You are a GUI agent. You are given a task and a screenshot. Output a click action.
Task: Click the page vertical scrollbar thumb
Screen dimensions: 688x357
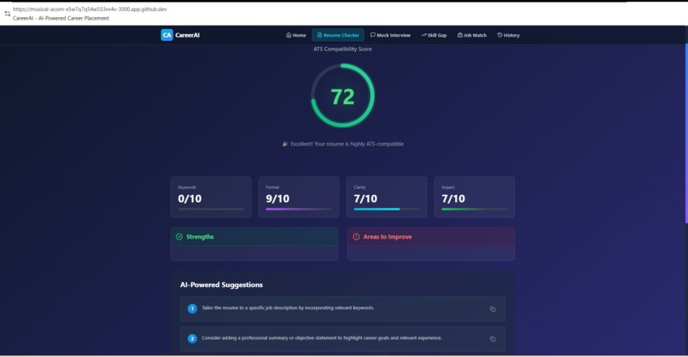click(685, 134)
